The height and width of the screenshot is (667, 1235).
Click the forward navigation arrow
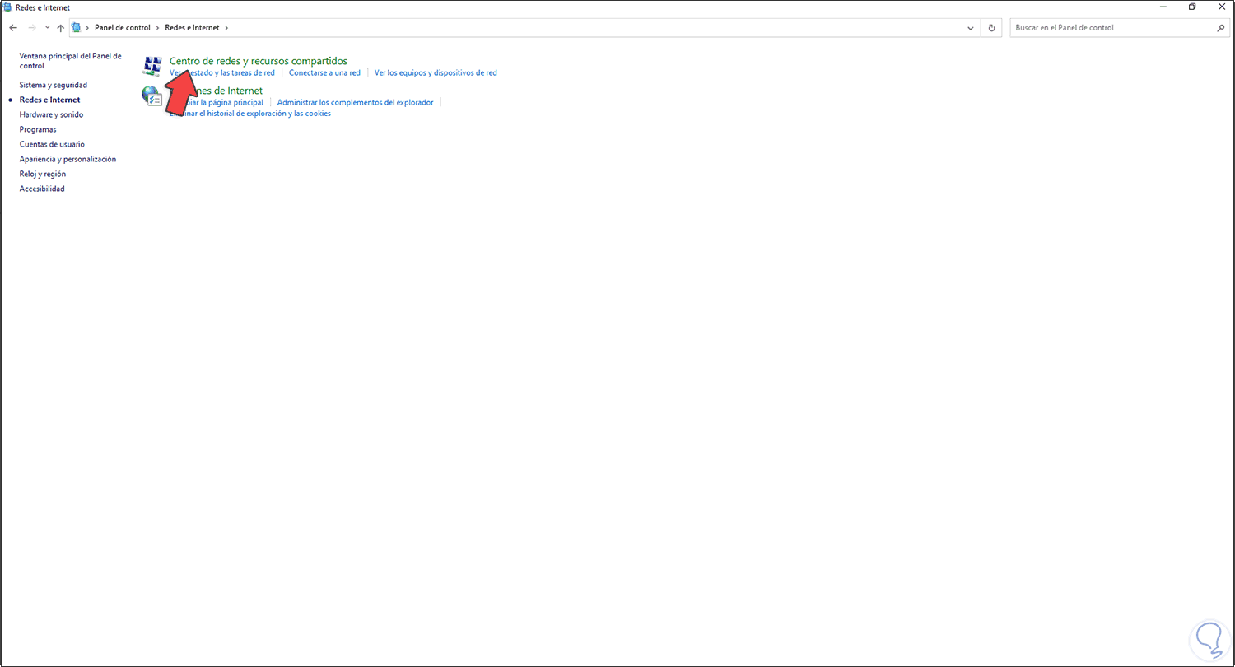point(31,28)
